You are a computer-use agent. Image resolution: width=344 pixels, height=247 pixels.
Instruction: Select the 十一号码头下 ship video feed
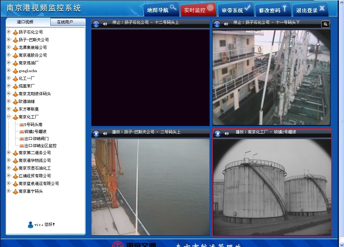[271, 77]
